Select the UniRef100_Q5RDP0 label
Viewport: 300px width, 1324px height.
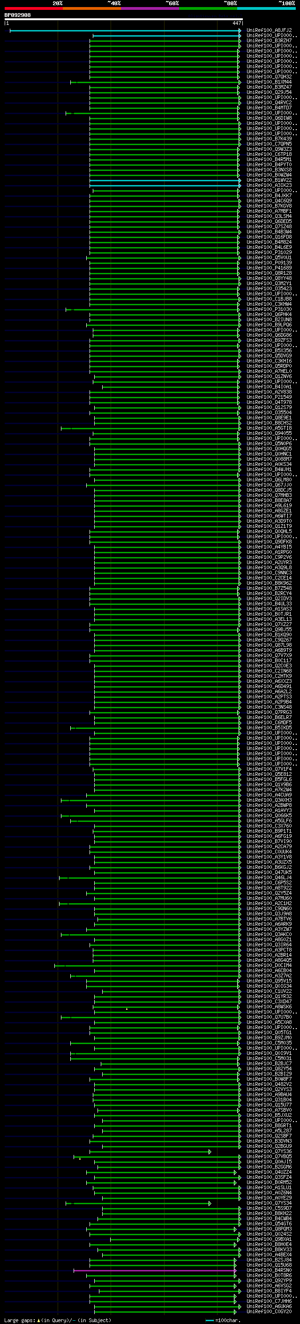point(269,366)
